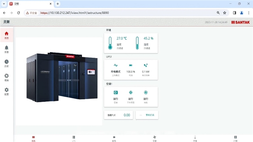Screen dimensions: 253x142
Task: Click the UPS 0.1 kW load icon
Action: click(x=146, y=65)
